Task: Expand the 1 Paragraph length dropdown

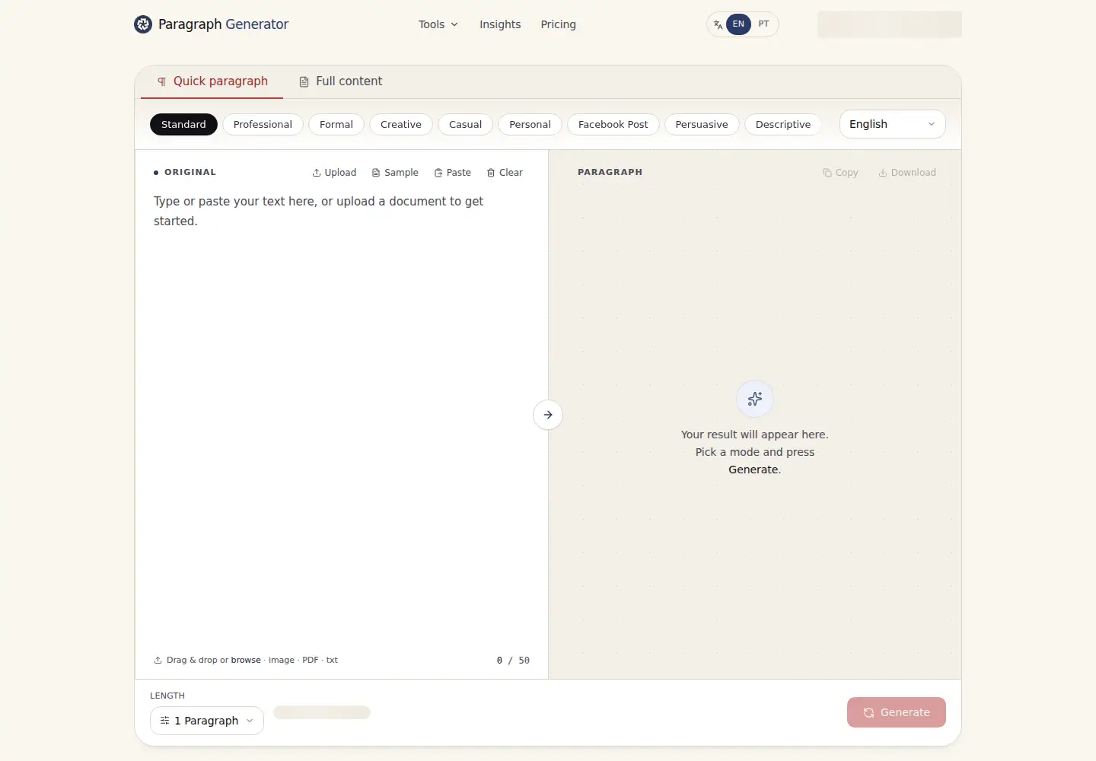Action: 207,721
